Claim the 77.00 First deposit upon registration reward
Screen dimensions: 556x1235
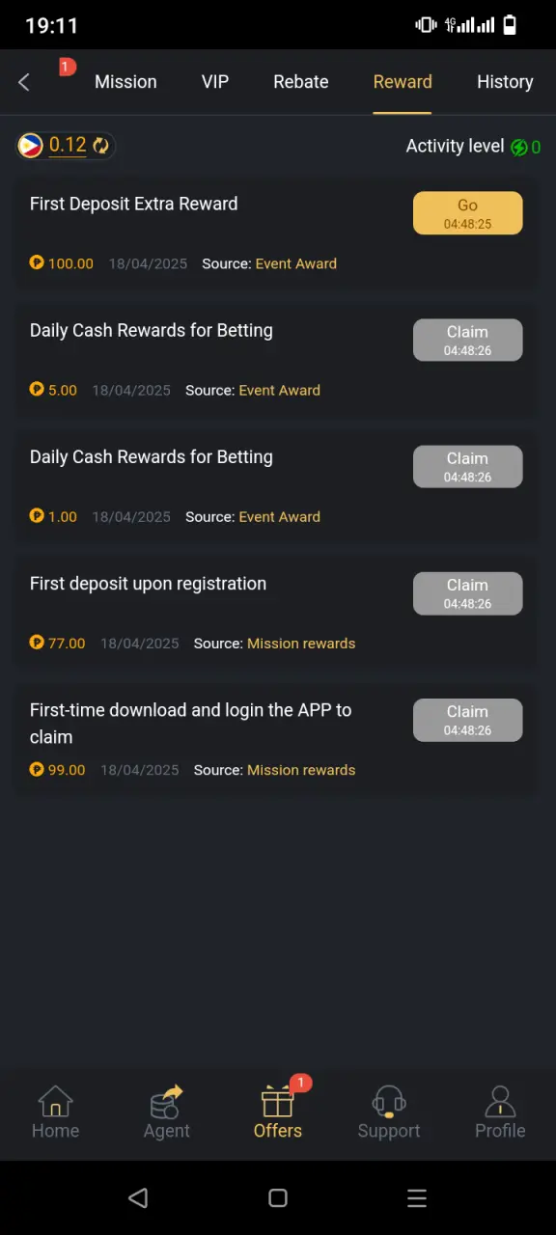point(468,593)
